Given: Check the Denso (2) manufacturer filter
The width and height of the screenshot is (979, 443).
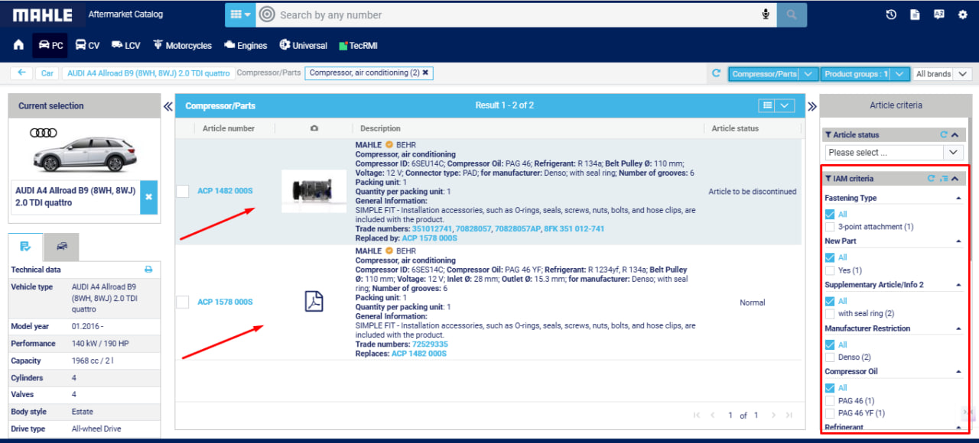Looking at the screenshot, I should tap(830, 357).
